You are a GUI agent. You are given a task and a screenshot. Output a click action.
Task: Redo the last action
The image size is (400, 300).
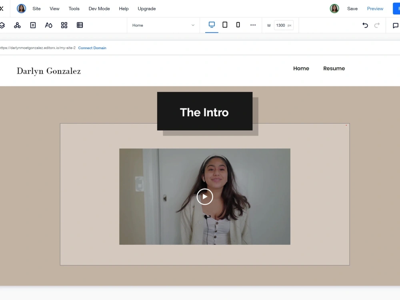click(377, 25)
